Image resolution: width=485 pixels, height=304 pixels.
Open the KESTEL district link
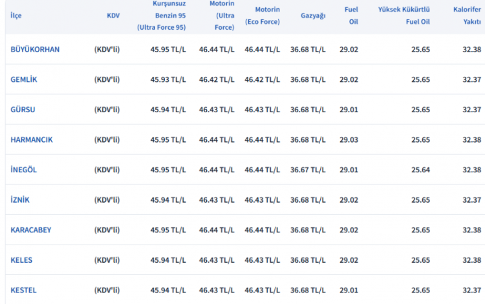click(23, 290)
